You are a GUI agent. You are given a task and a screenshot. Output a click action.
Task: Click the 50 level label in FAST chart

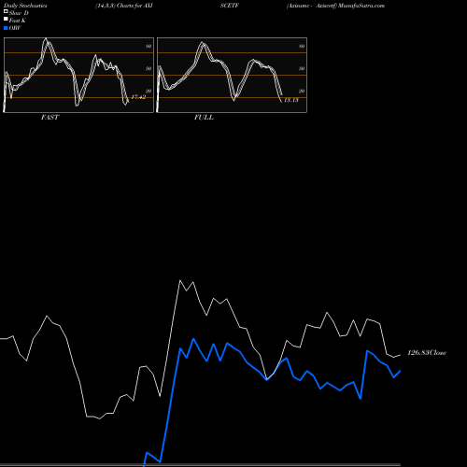149,68
